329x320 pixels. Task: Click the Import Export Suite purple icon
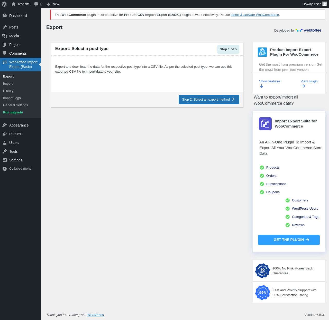[265, 124]
